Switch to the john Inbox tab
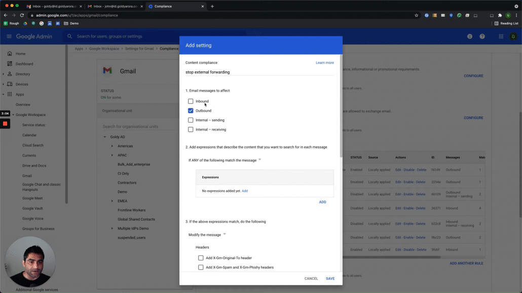 coord(115,6)
